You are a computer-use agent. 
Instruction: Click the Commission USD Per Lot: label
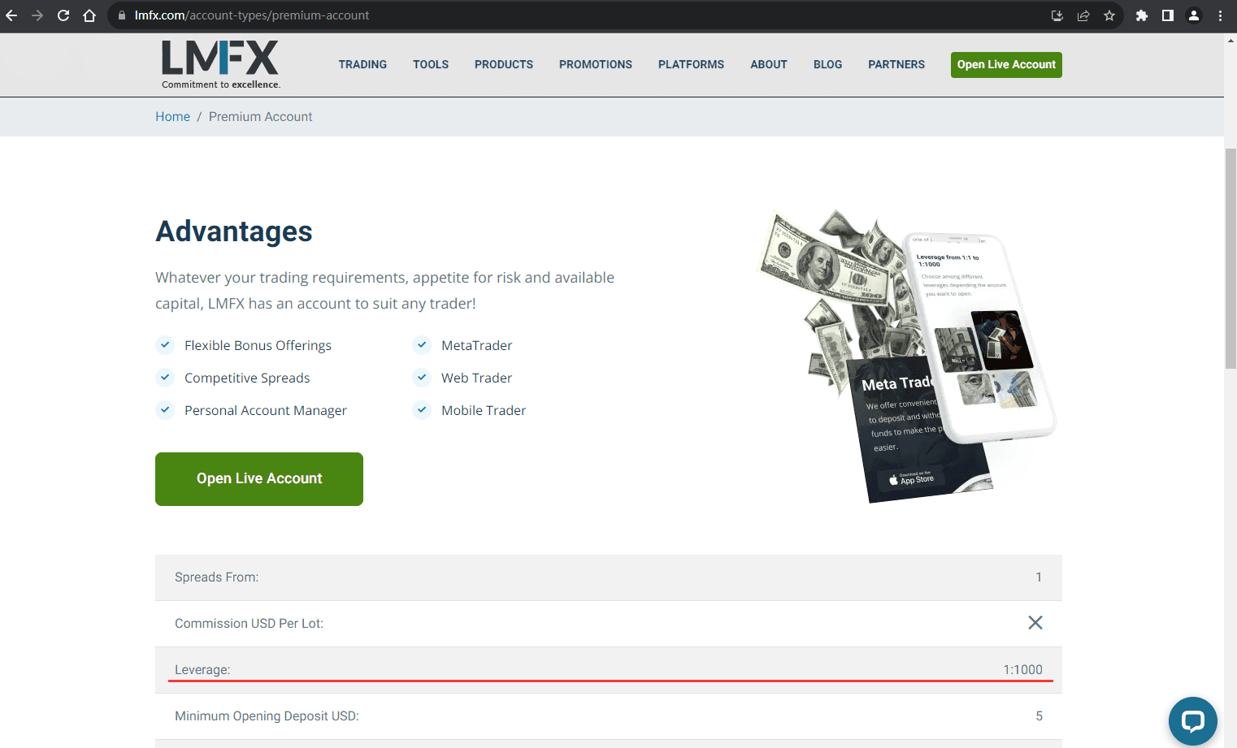pyautogui.click(x=249, y=624)
